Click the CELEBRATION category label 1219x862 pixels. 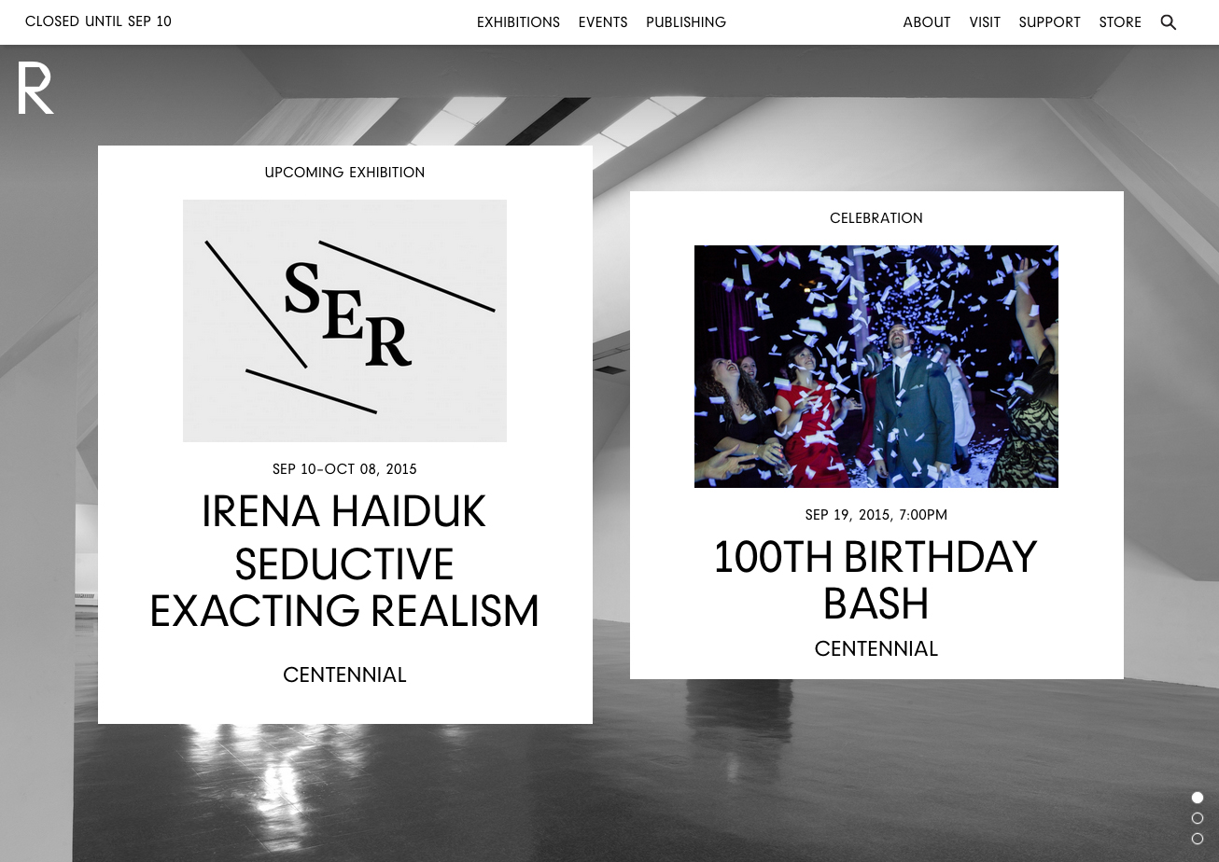[x=876, y=217]
